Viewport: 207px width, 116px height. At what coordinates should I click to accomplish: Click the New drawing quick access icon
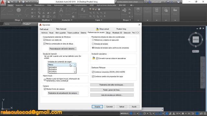(x=9, y=2)
